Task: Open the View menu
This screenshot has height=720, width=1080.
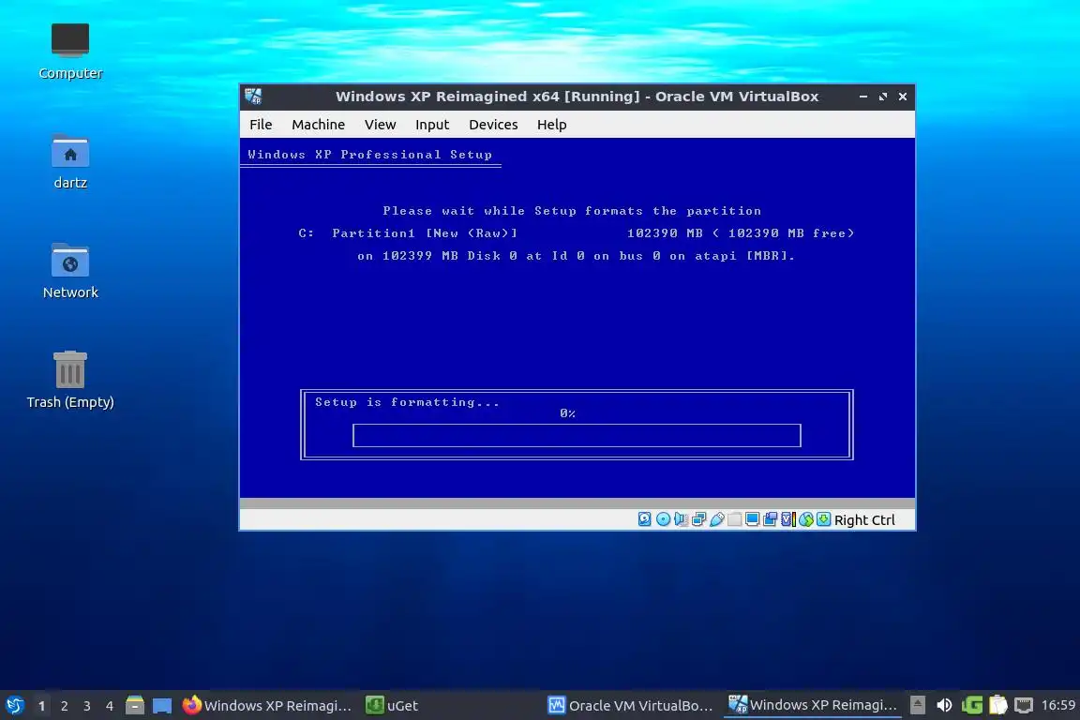Action: [x=381, y=125]
